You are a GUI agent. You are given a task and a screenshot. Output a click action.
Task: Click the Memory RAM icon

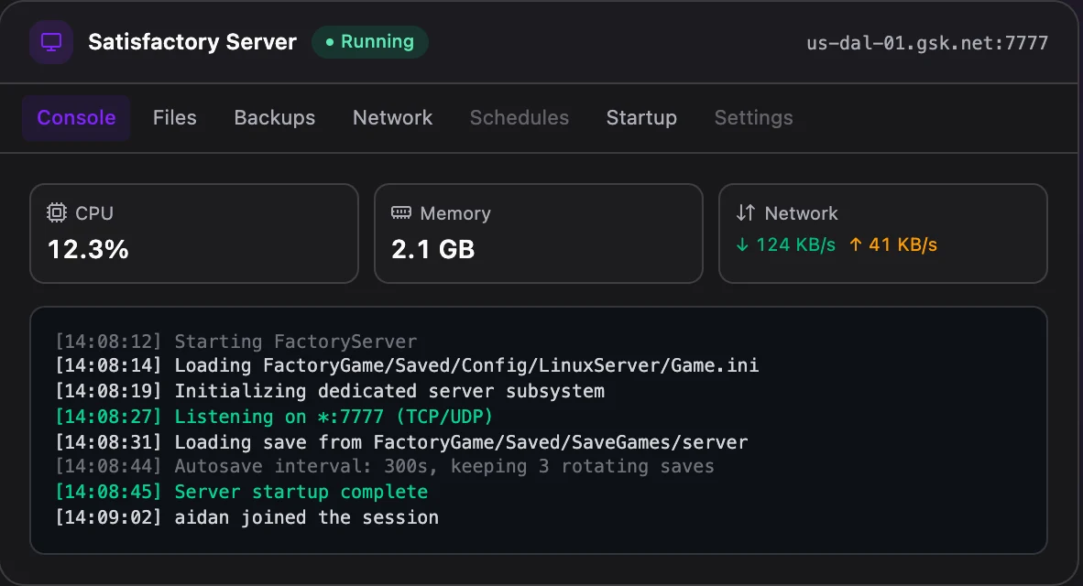[x=401, y=212]
